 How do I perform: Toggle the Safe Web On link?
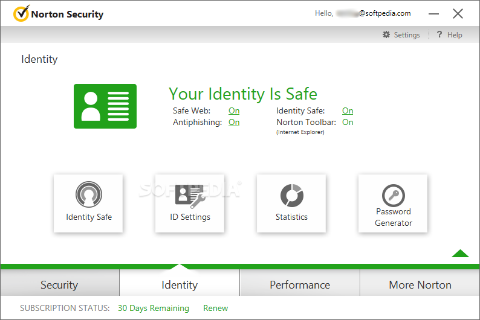click(234, 110)
